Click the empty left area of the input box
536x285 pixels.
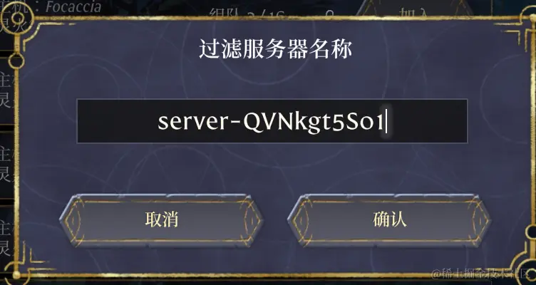[116, 121]
